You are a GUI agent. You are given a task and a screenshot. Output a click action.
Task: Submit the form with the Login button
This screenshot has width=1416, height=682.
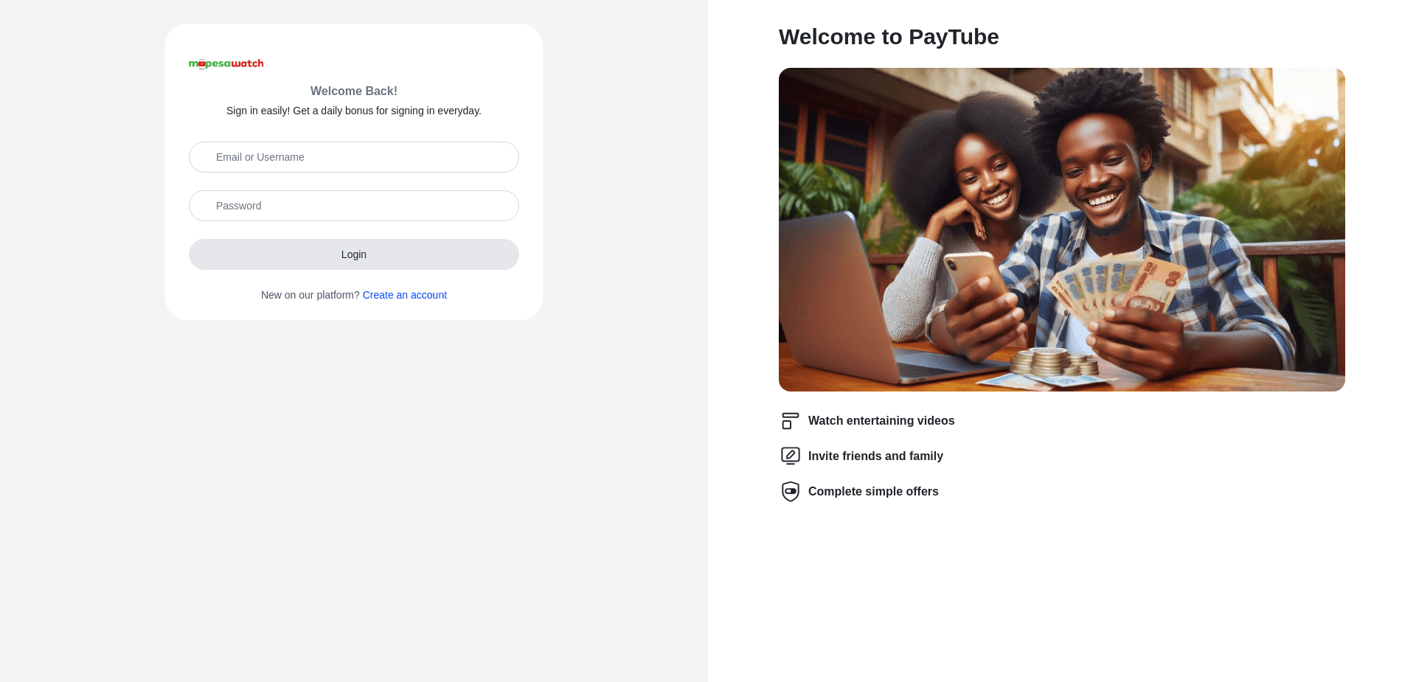354,254
